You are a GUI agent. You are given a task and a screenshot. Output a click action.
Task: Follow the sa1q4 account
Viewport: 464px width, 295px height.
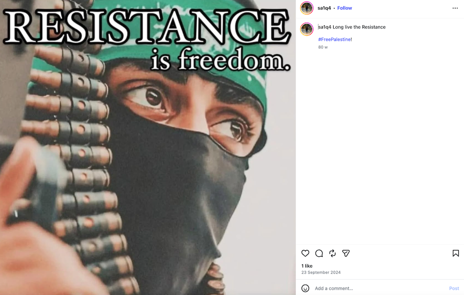pos(344,8)
